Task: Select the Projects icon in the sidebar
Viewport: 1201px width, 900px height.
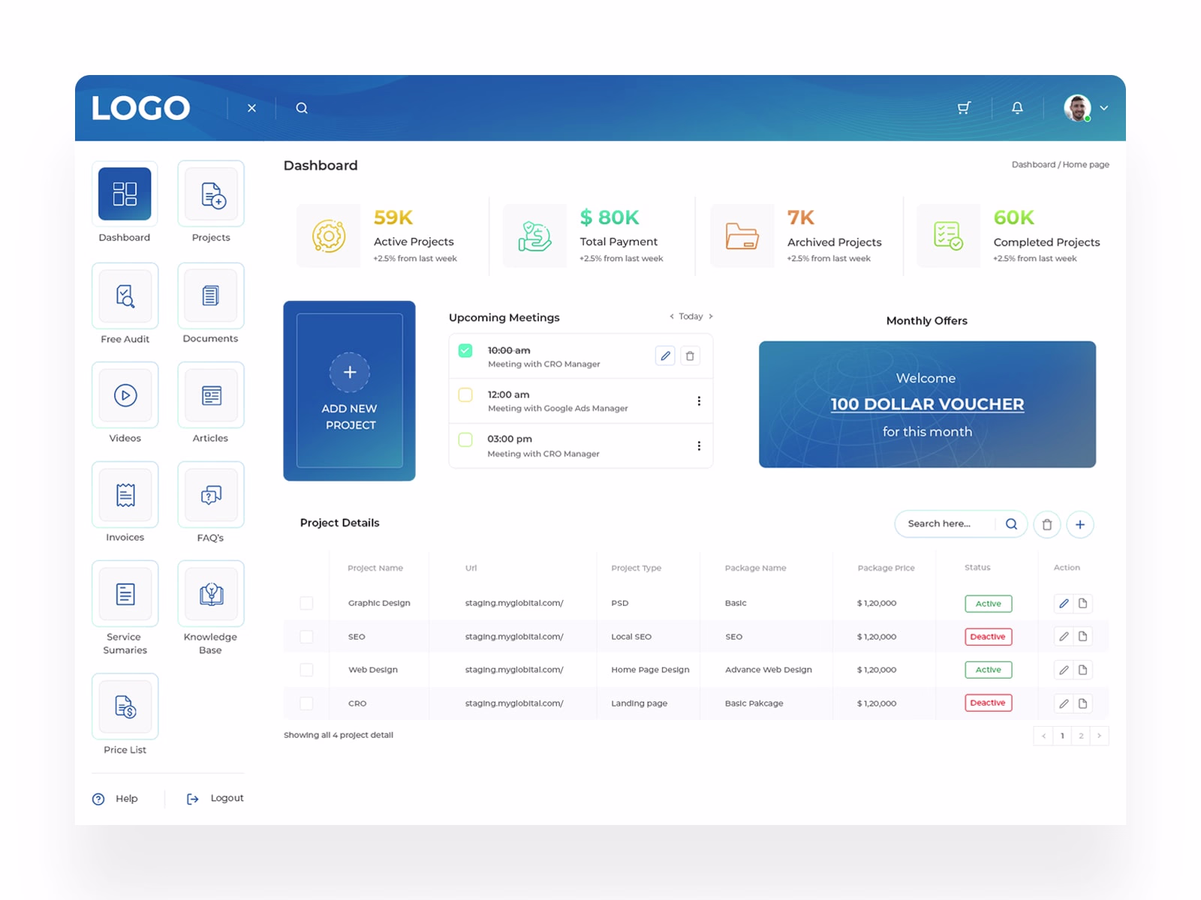Action: point(210,193)
